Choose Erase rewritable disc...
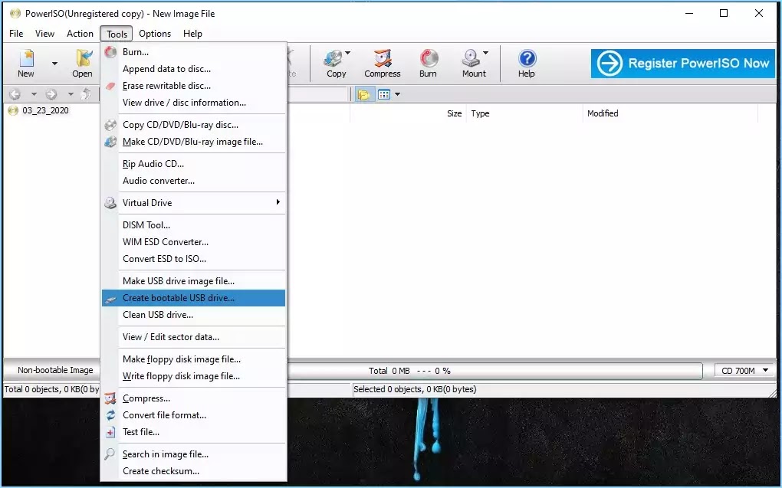Screen dimensions: 782x488 click(193, 86)
